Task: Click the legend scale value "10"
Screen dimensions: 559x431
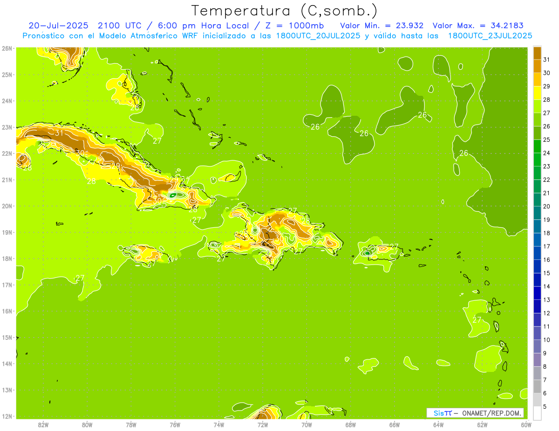Action: (x=547, y=340)
